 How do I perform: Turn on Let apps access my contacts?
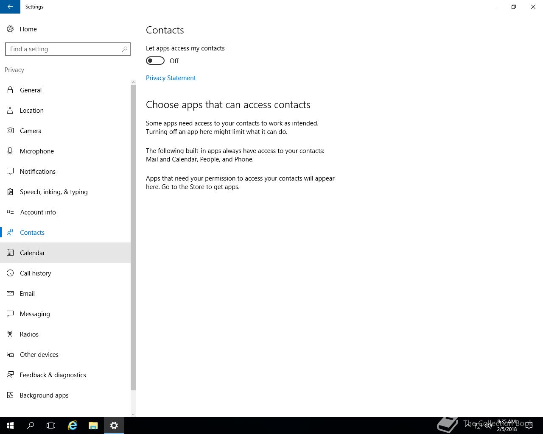(155, 61)
